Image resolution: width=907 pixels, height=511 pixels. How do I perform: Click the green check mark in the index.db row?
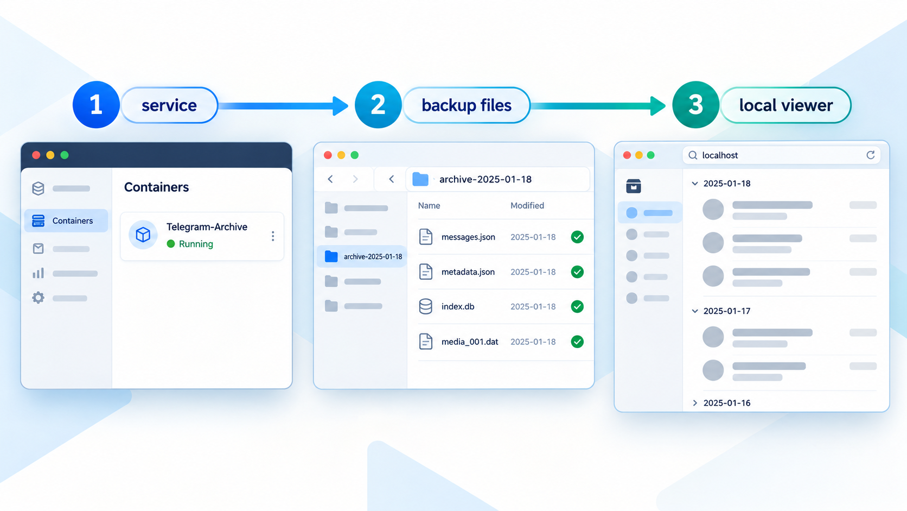577,306
